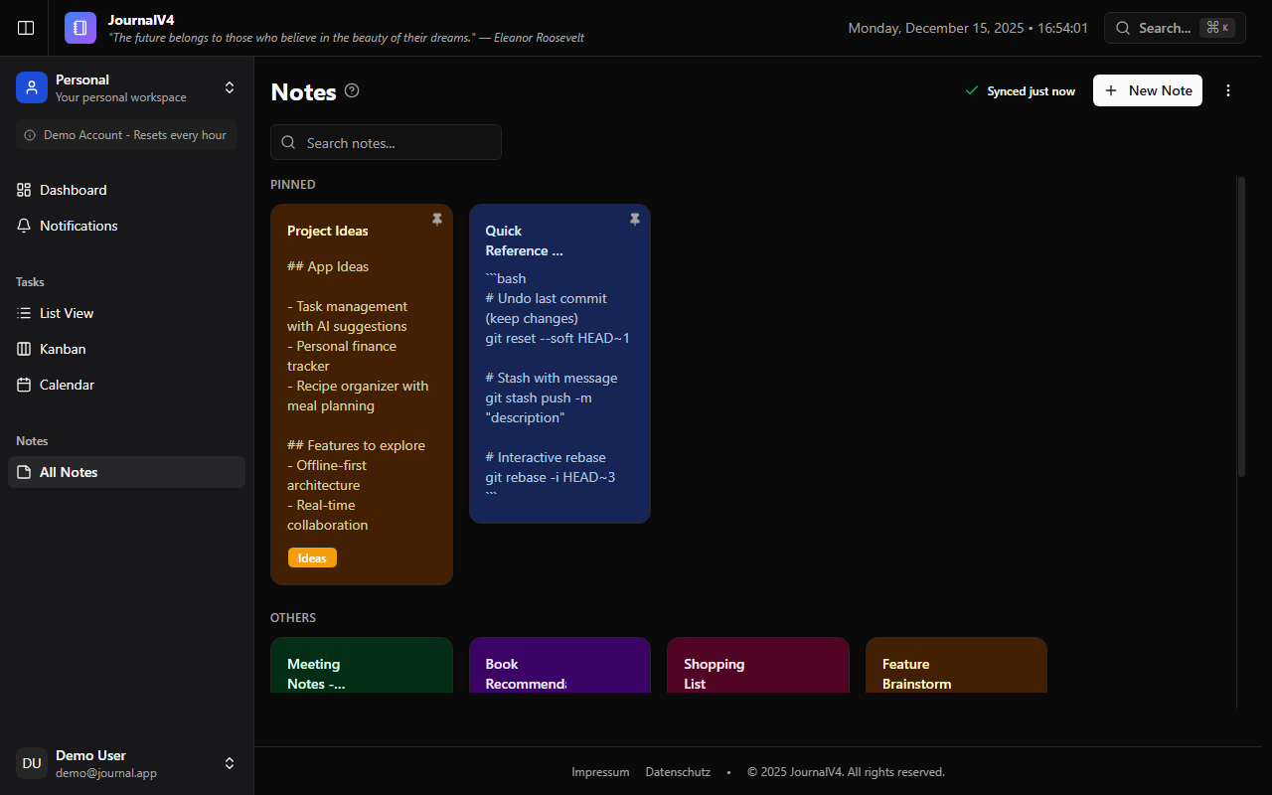
Task: Open the Datenschutz page
Action: (x=678, y=771)
